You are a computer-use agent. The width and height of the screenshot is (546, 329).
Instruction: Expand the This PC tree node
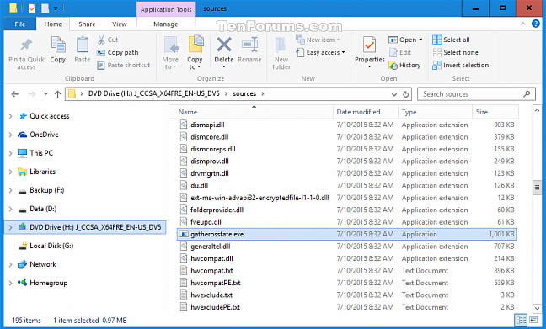[10, 153]
